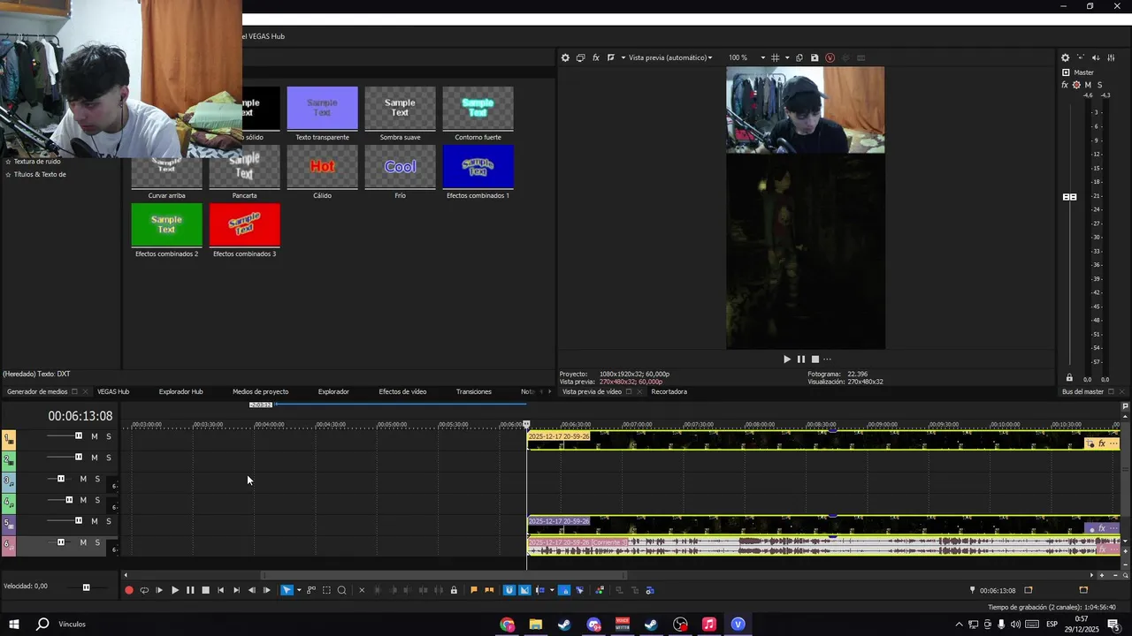Toggle the lock event padlock icon
This screenshot has height=636, width=1132.
coord(454,590)
